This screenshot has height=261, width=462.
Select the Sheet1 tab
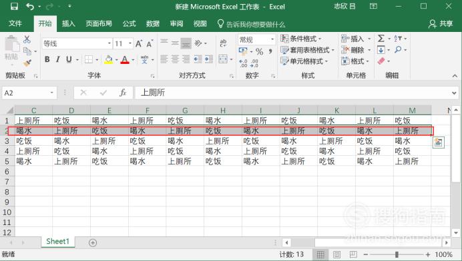point(57,242)
